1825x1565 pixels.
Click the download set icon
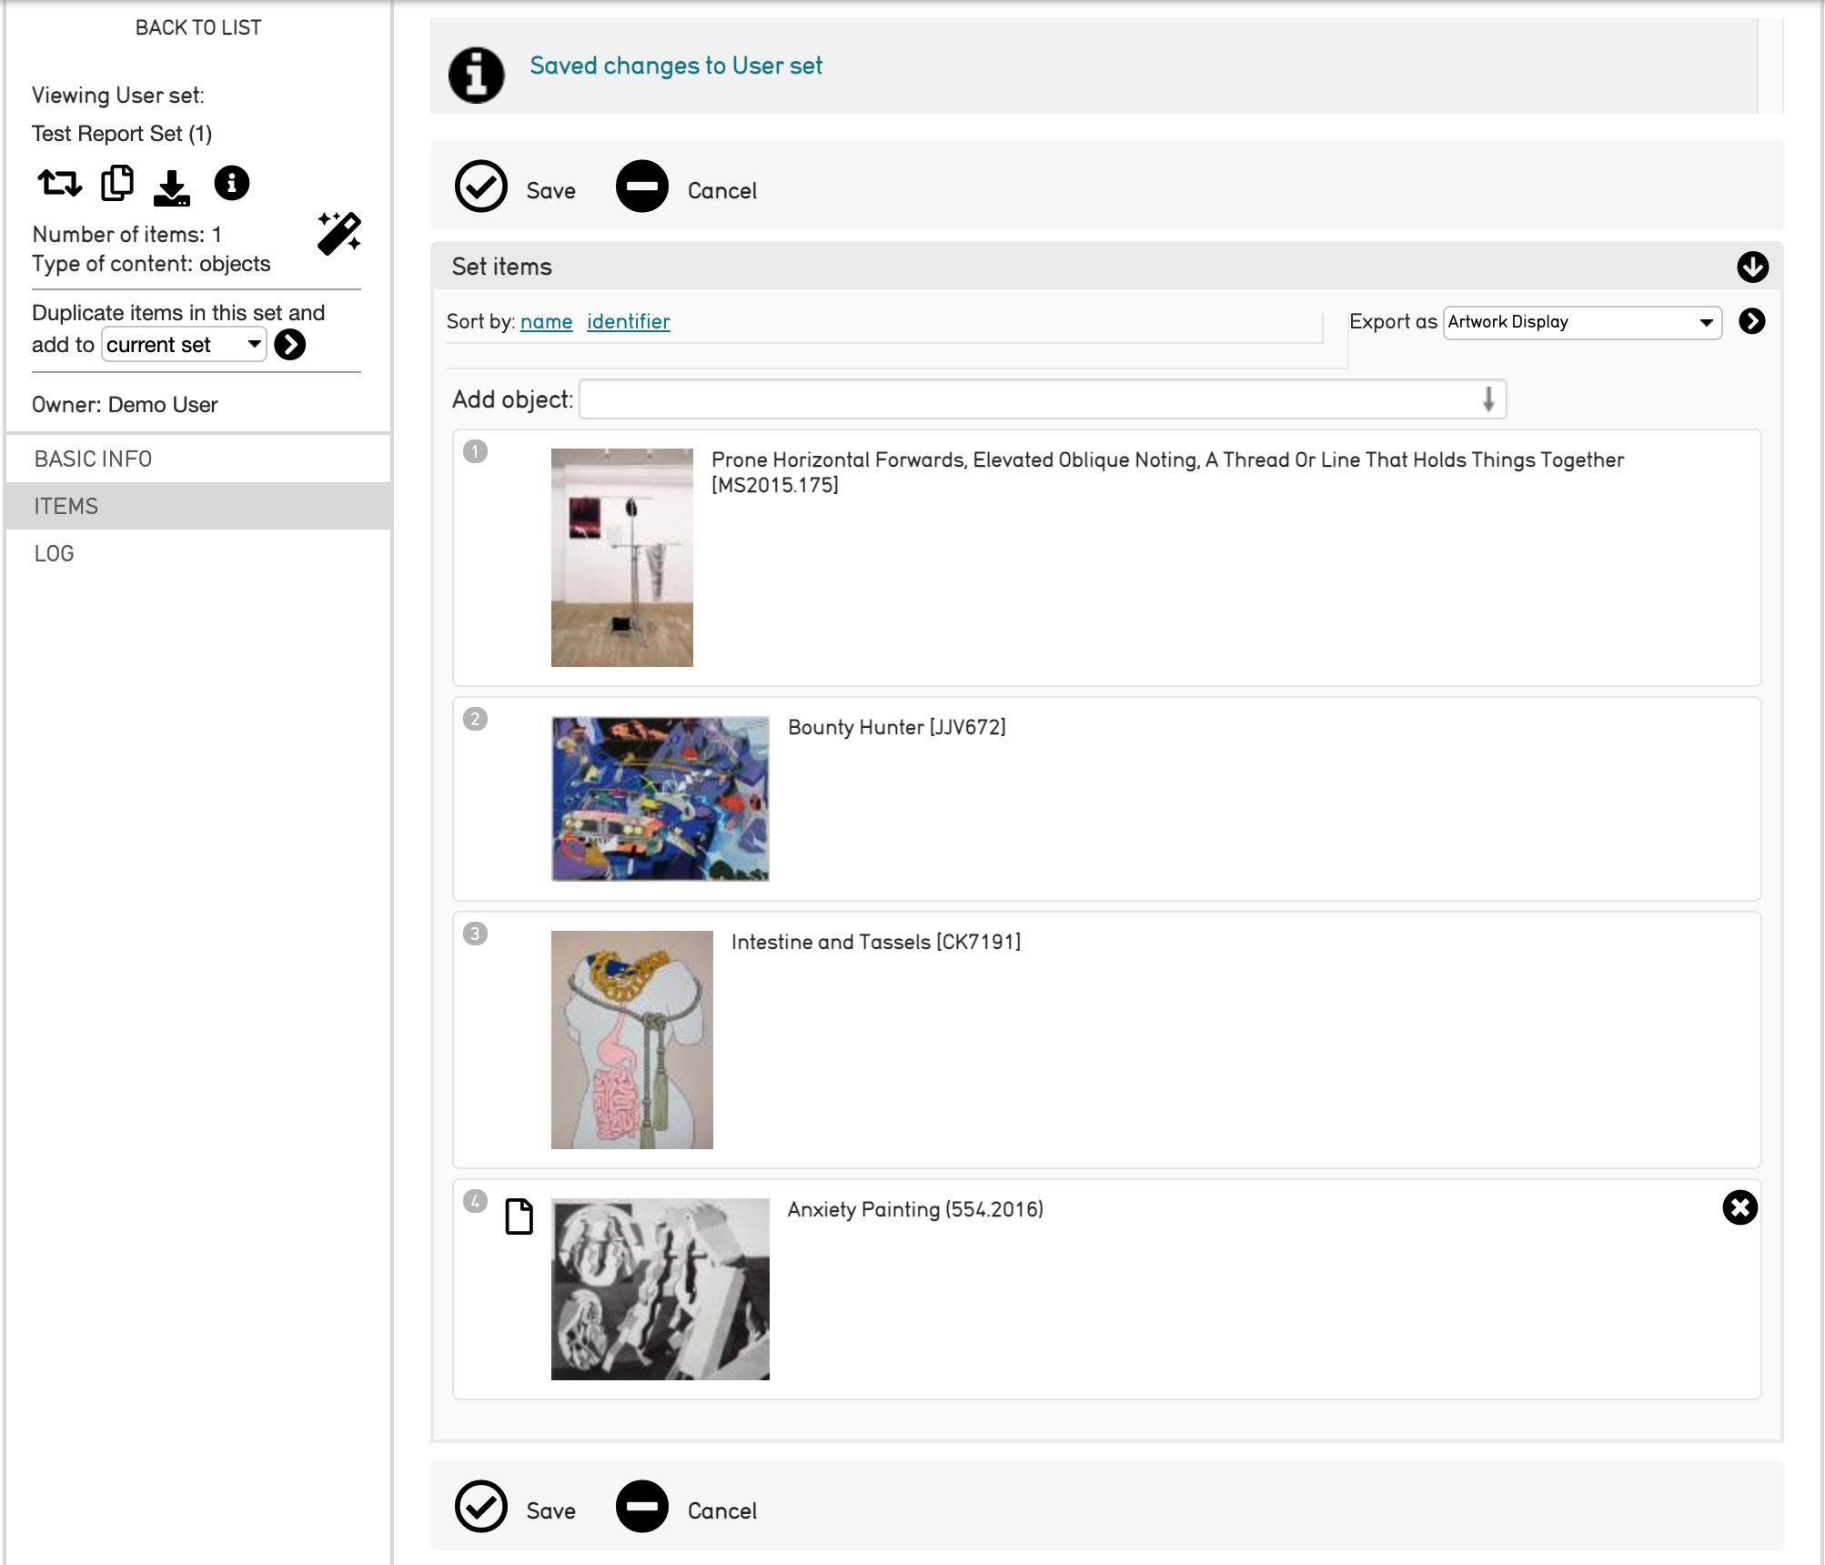(x=172, y=187)
